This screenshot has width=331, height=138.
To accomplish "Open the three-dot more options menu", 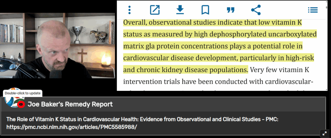I will pyautogui.click(x=129, y=10).
